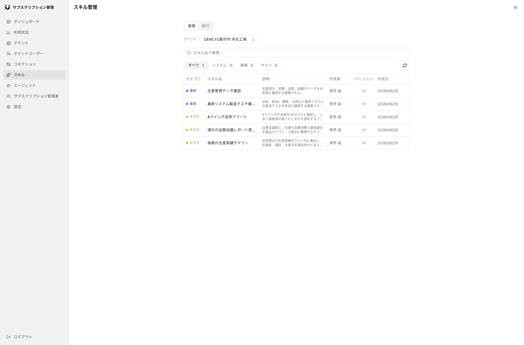This screenshot has width=524, height=345.
Task: Open skill 毎朝の生産実績サマリー
Action: coord(228,143)
